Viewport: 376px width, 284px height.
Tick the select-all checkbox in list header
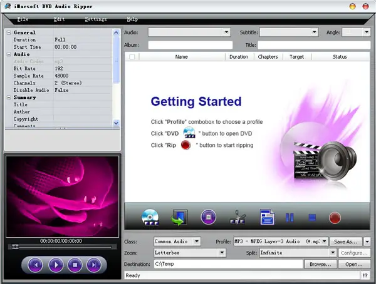(132, 57)
